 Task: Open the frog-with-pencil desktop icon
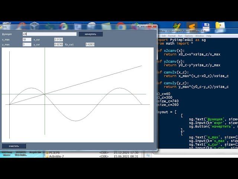coord(177,26)
